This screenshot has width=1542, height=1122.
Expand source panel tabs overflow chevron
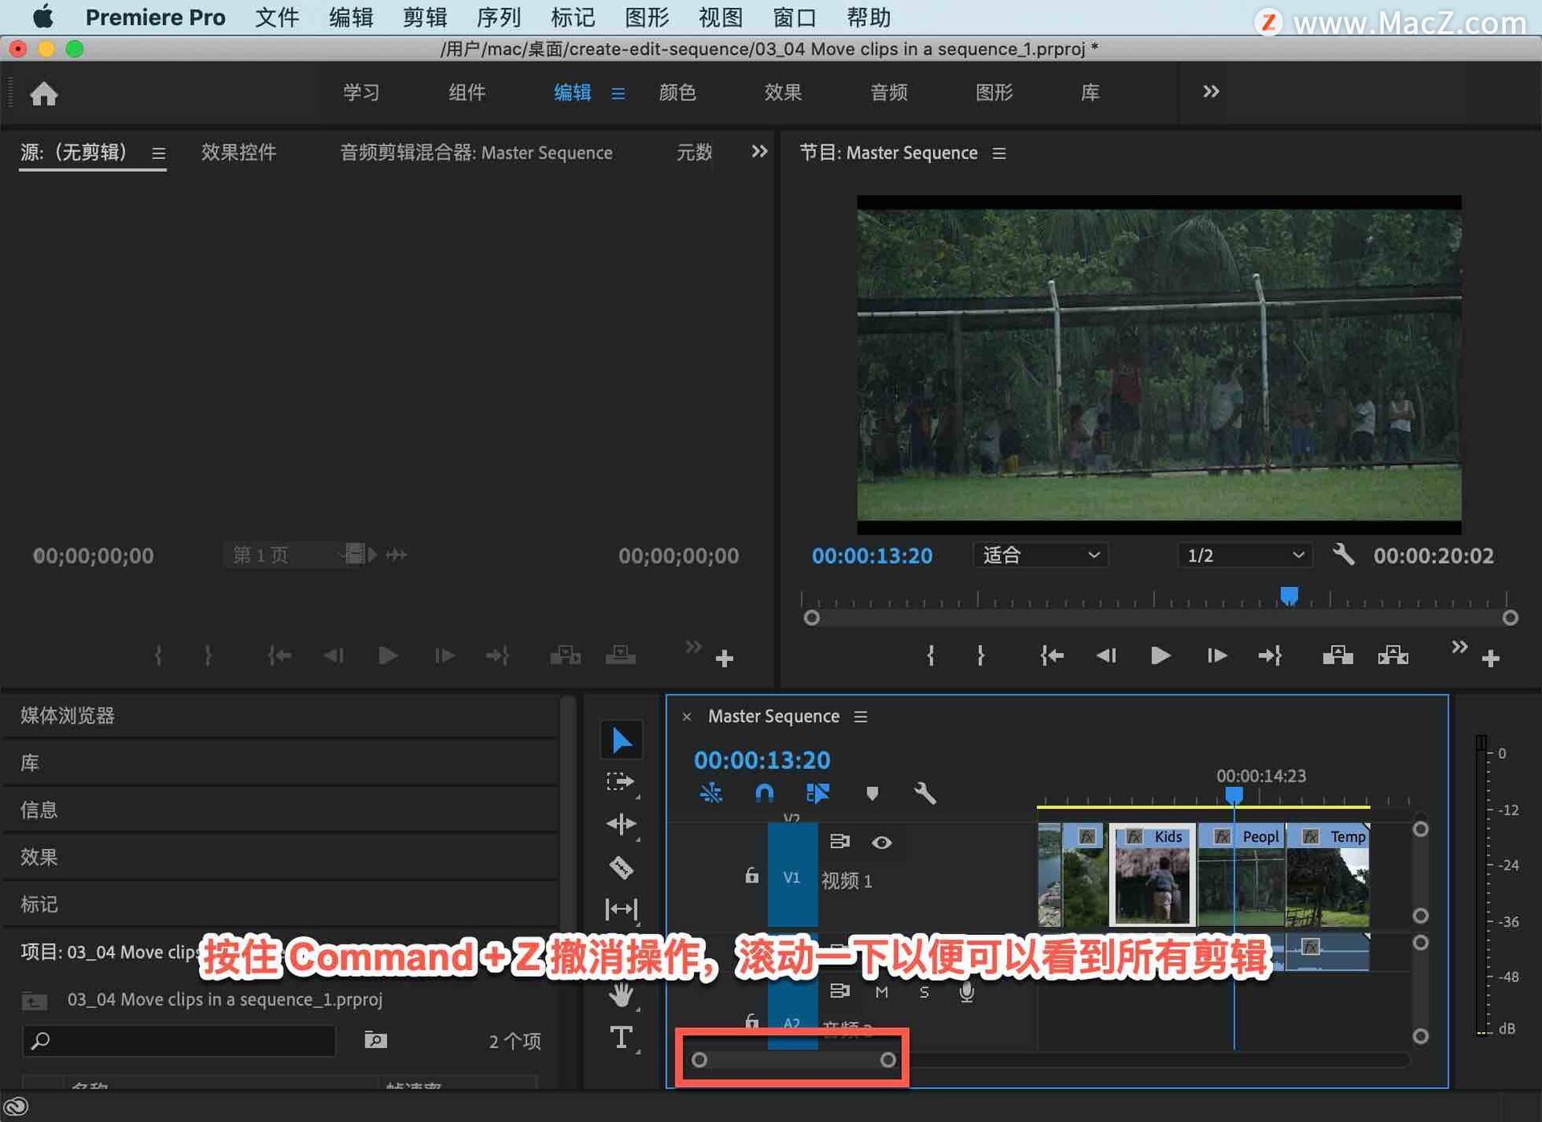coord(759,151)
